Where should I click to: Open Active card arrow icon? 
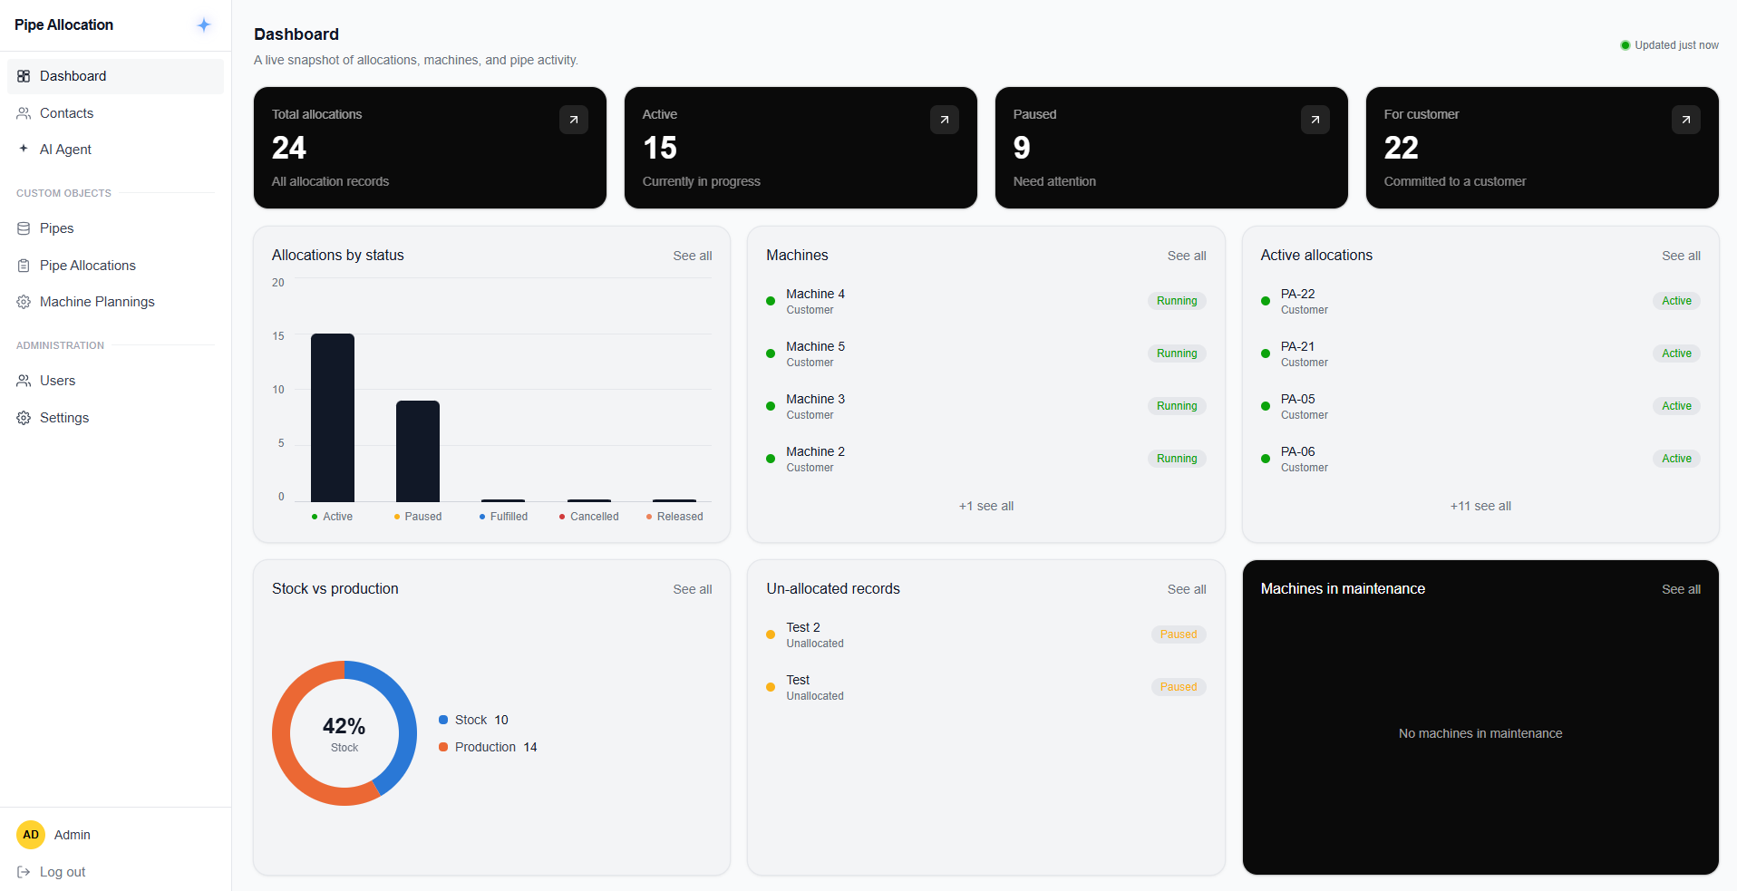945,120
